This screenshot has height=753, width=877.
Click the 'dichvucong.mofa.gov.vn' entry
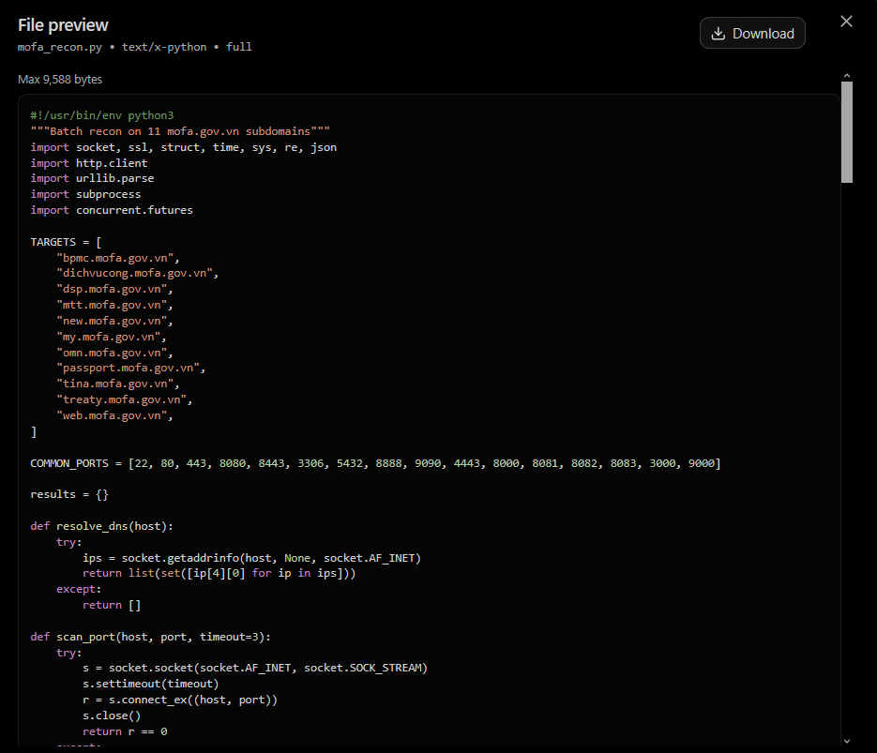point(138,274)
